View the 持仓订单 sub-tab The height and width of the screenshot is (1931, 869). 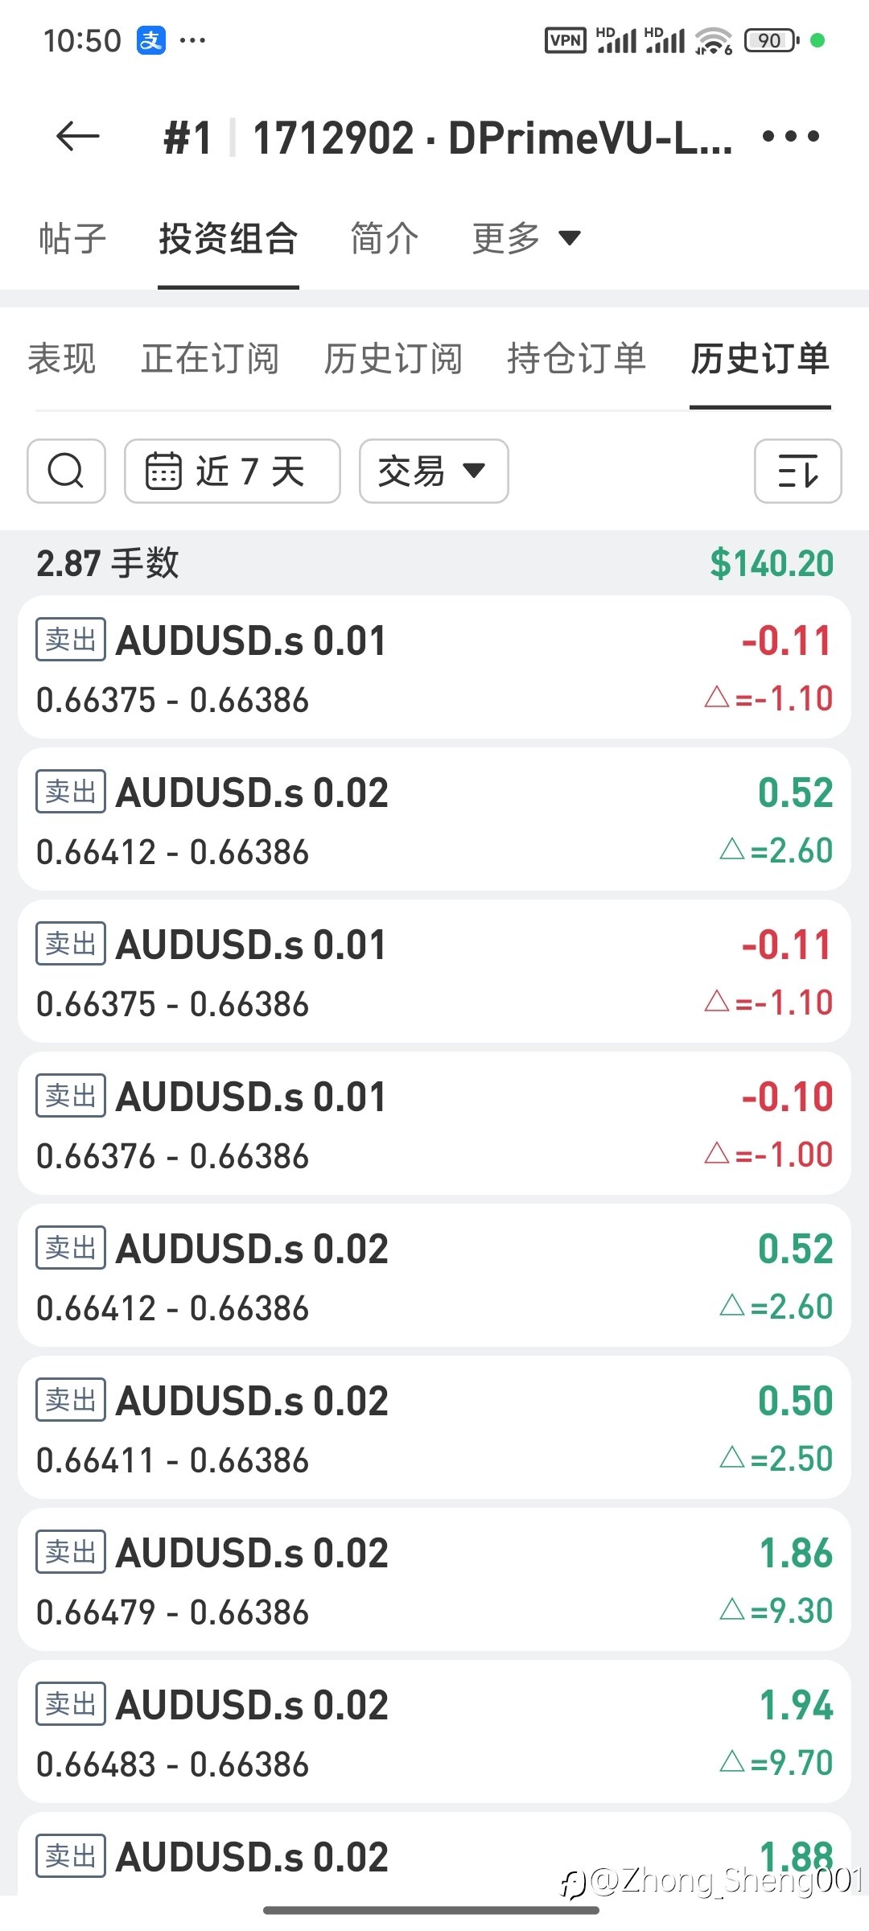577,359
